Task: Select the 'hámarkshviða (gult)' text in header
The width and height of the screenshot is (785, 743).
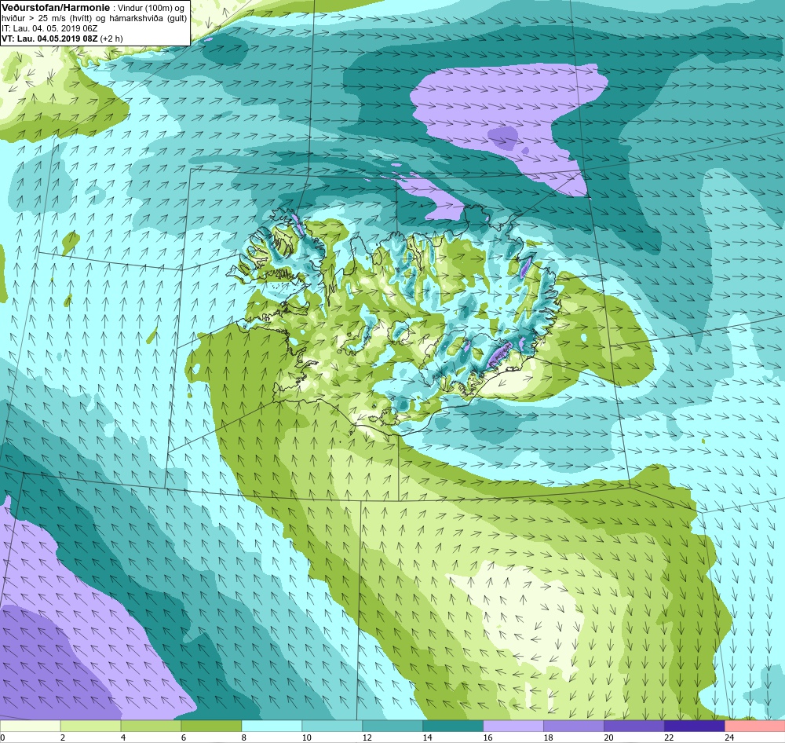Action: coord(150,19)
